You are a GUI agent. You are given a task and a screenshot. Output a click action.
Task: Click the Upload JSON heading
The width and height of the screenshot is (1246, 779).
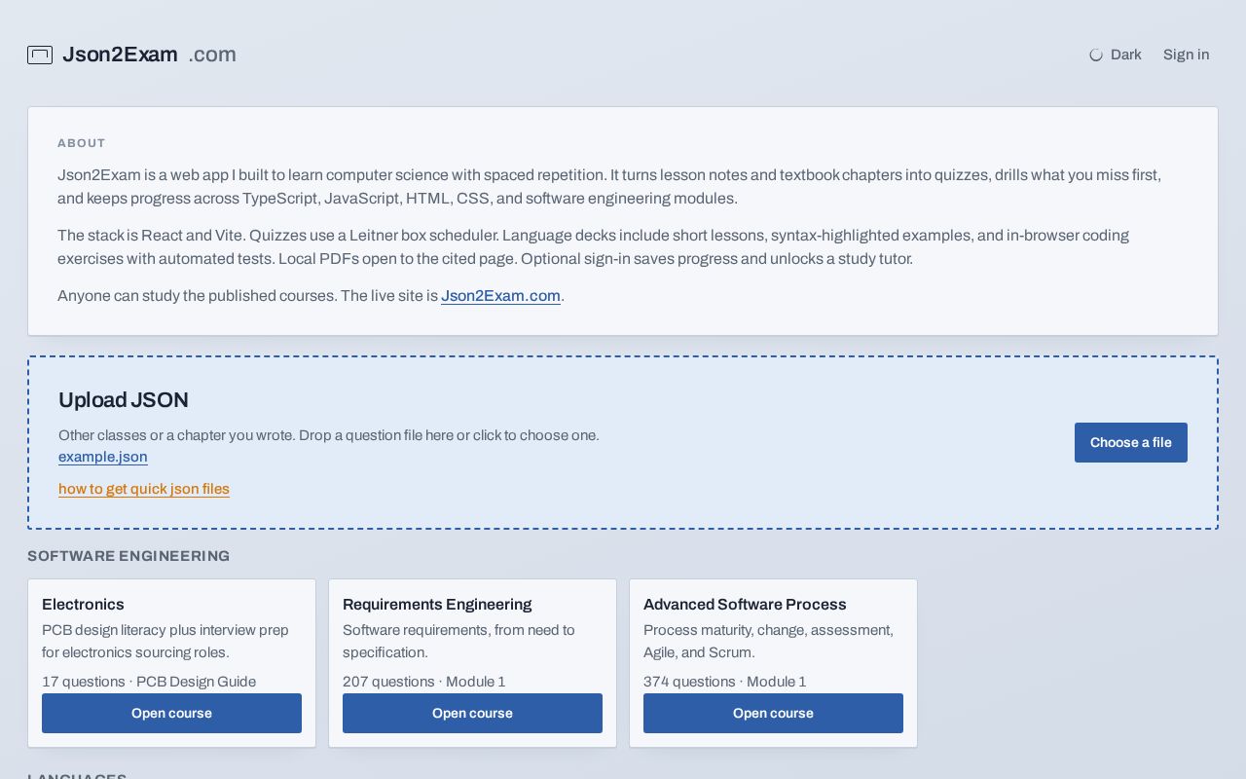click(124, 400)
